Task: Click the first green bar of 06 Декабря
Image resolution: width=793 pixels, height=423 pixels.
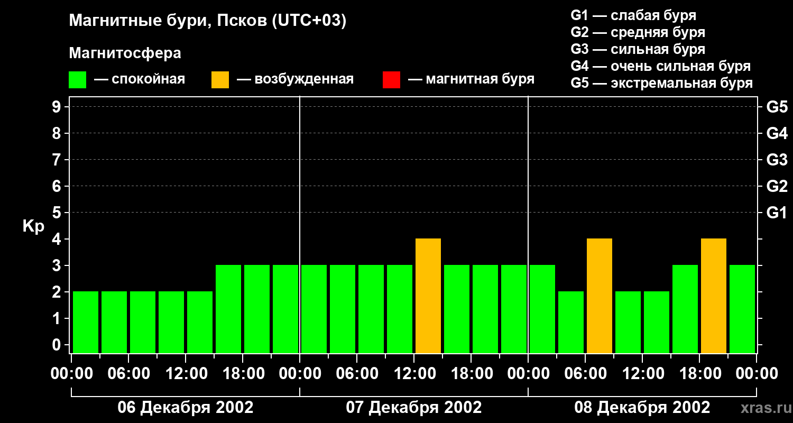Action: coord(86,323)
